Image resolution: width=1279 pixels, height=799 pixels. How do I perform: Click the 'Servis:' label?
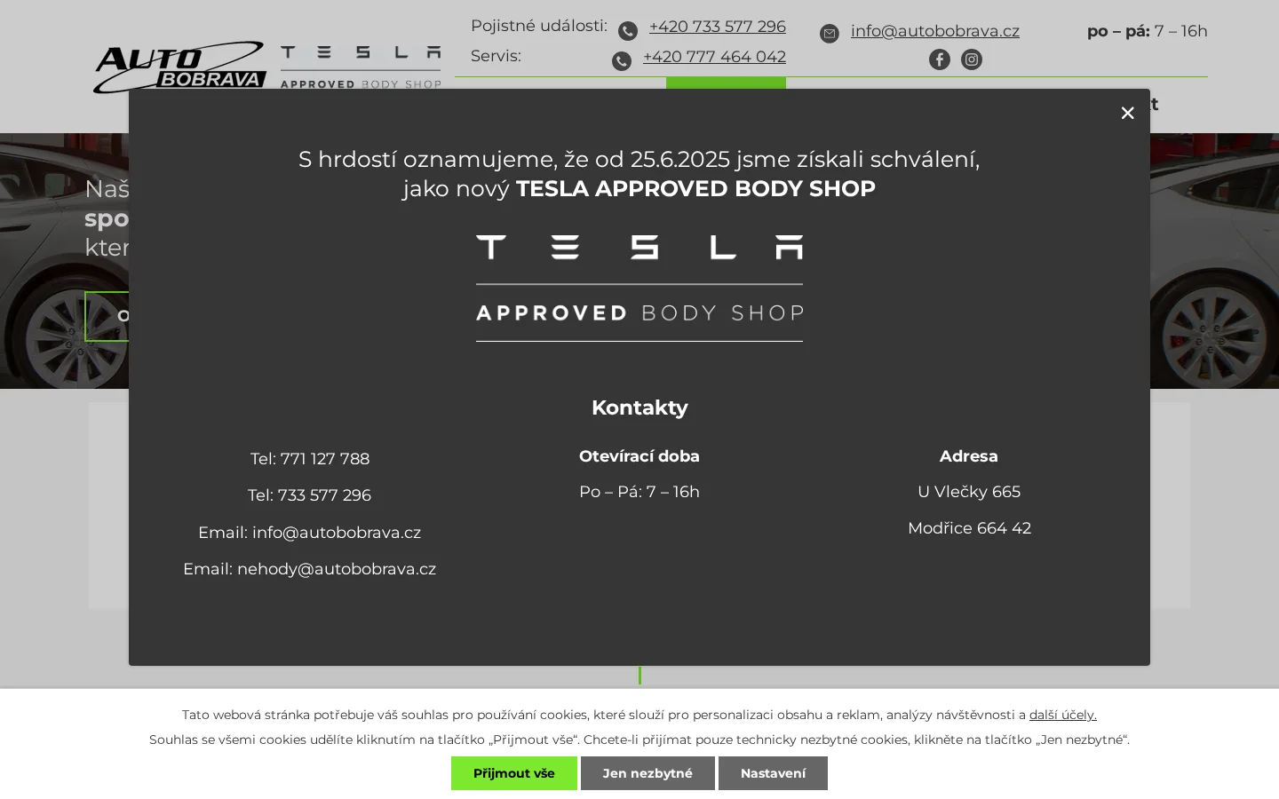[x=496, y=56]
